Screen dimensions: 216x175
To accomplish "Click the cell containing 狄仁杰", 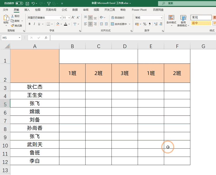I will 35,87.
